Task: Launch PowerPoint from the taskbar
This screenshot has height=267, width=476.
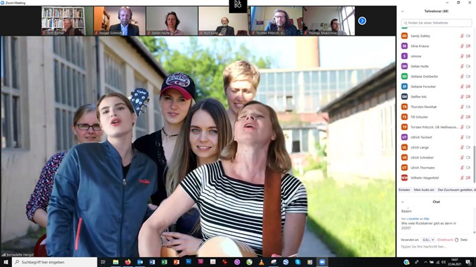Action: click(x=177, y=262)
